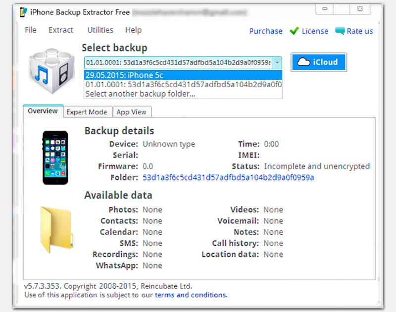Click the Notes None value
Viewport: 396px width, 312px height.
click(273, 232)
